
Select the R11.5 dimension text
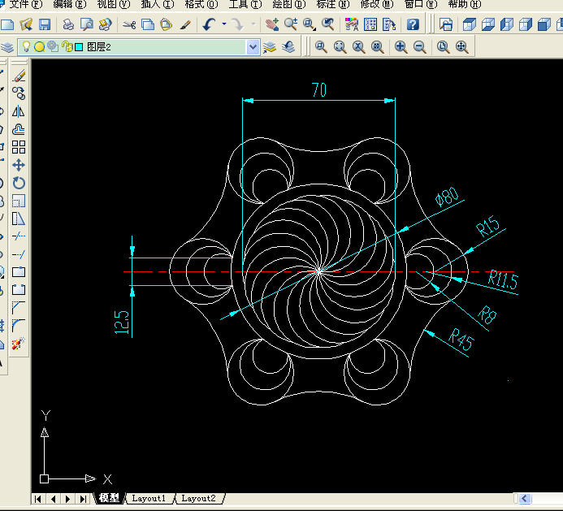point(503,279)
